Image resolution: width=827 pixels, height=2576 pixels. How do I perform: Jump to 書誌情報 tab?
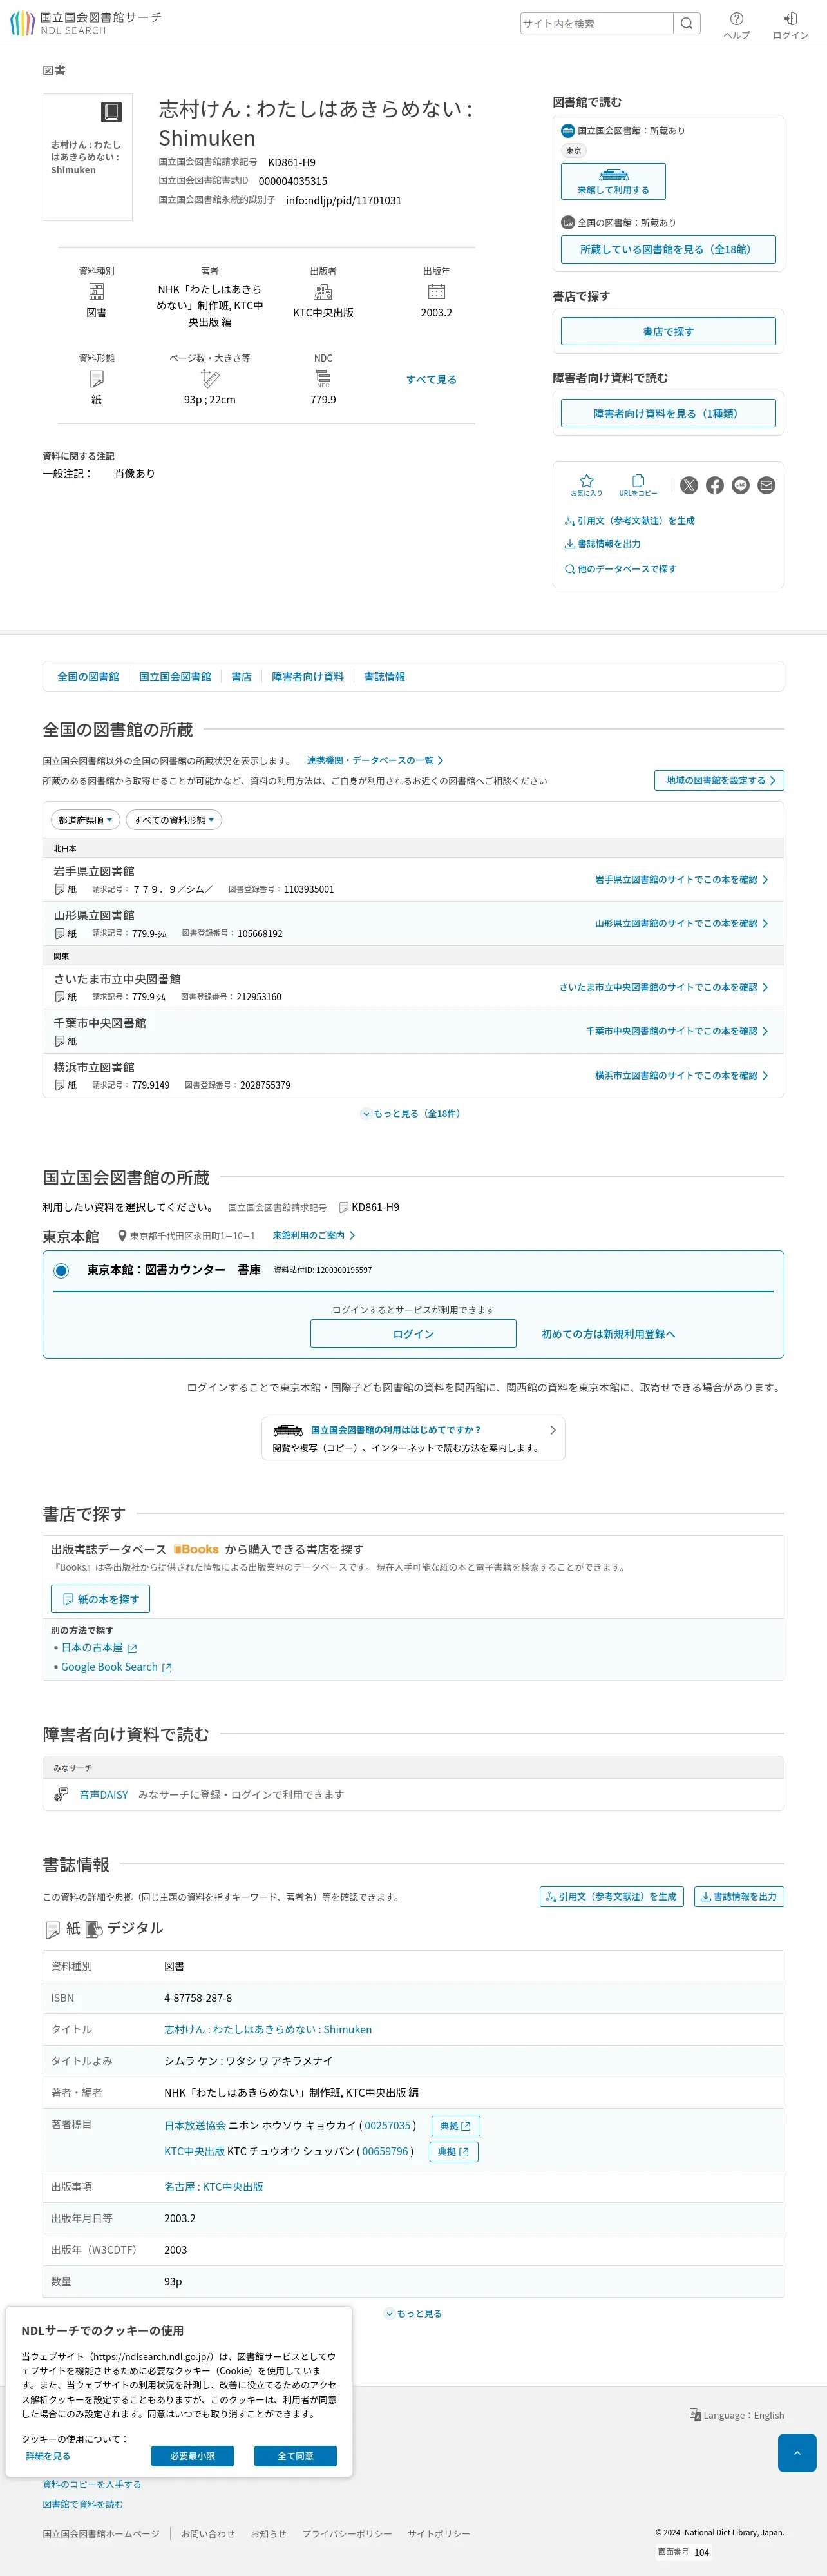tap(385, 677)
